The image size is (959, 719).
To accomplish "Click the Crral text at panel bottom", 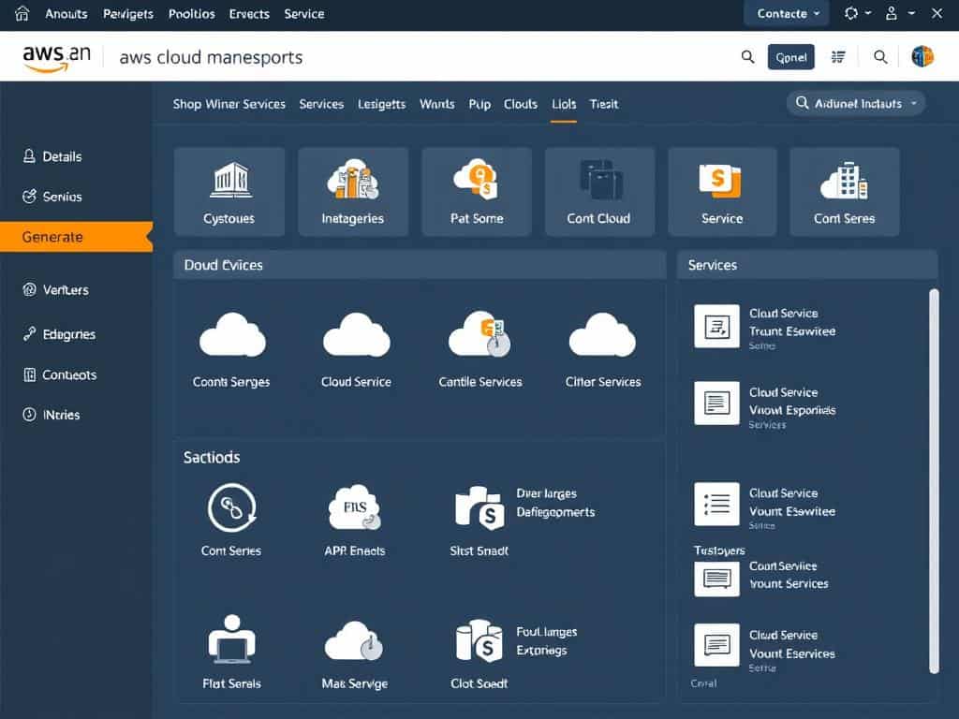I will click(703, 682).
